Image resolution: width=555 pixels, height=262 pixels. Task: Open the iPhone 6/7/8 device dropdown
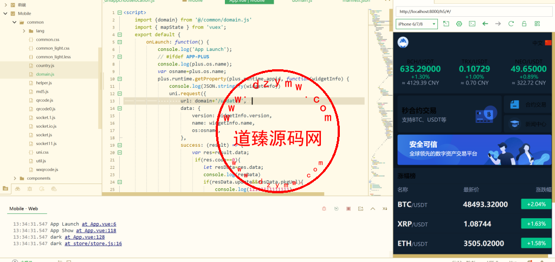point(417,24)
